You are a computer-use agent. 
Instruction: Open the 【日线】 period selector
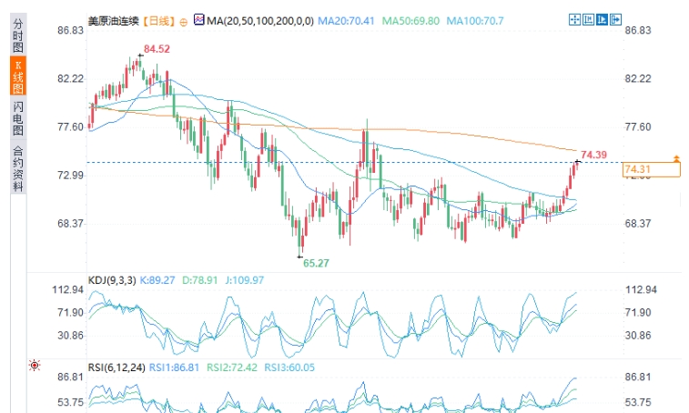click(x=159, y=21)
